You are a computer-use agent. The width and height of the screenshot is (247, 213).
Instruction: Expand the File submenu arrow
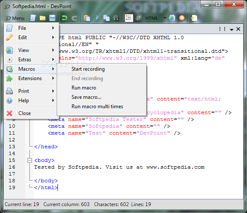(x=53, y=28)
